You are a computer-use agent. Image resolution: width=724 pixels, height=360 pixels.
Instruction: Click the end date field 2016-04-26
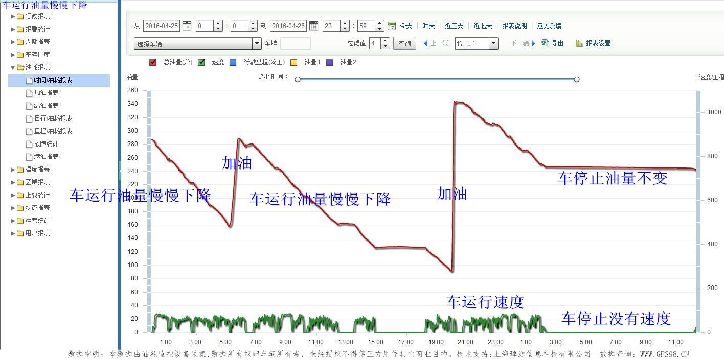coord(289,26)
